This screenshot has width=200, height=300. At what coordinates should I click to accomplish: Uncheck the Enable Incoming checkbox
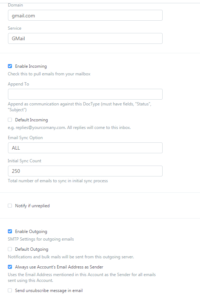point(10,66)
